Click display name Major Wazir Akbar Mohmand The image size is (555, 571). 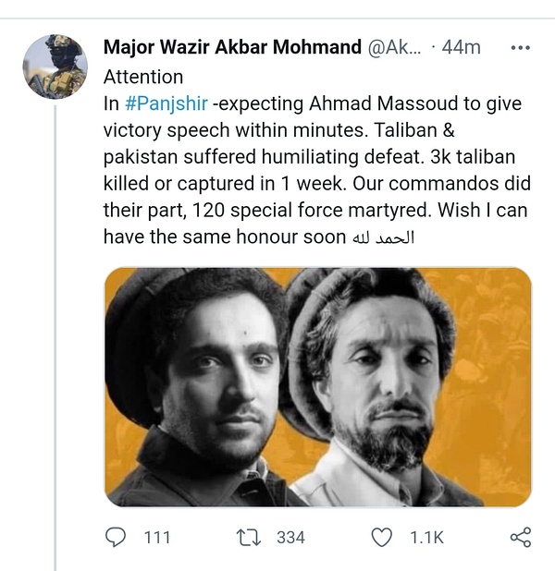point(232,47)
